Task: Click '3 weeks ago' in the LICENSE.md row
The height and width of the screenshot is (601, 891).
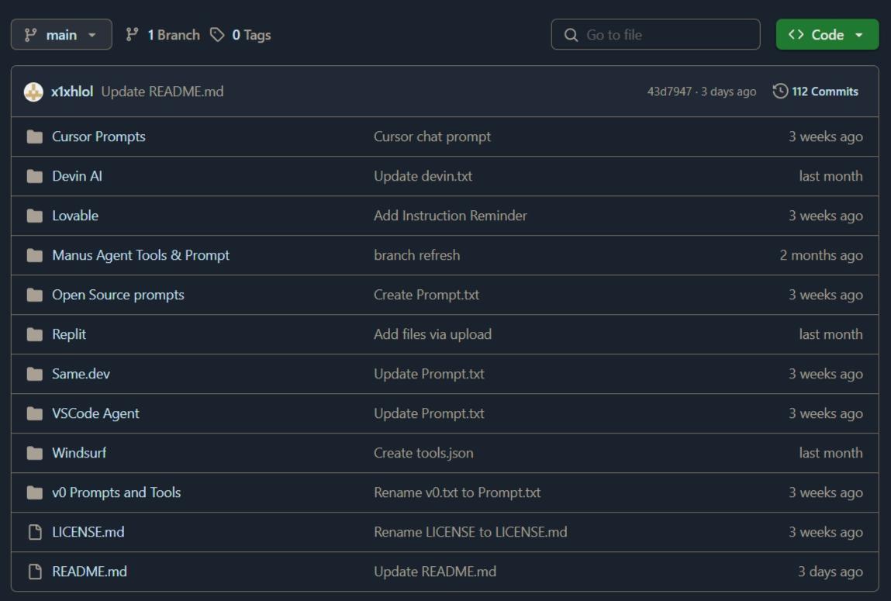Action: (826, 532)
